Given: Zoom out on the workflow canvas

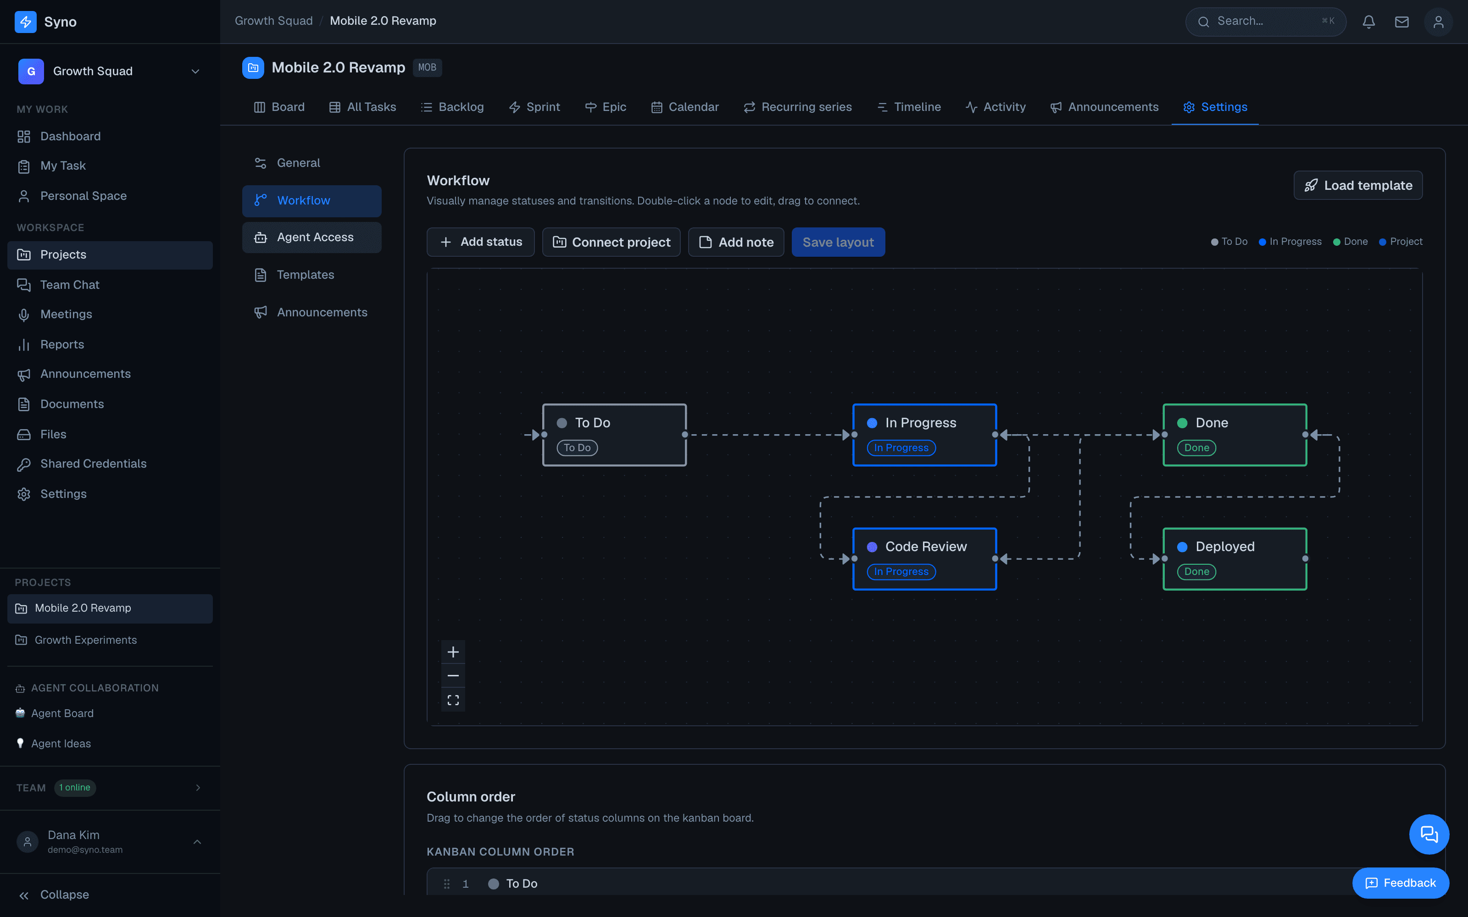Looking at the screenshot, I should click(x=453, y=676).
